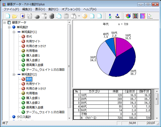This screenshot has width=161, height=127.
Task: Select 最高購入金額 under 単純集計(2)
Action: coord(35,108)
